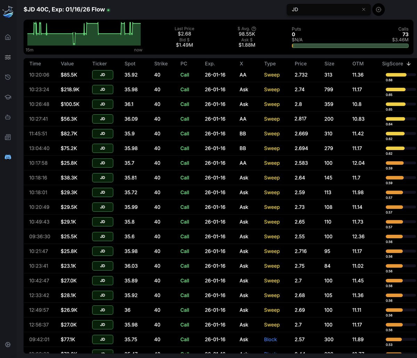Screen dimensions: 417x358
Task: Click the round close button beside the search box
Action: pos(378,9)
